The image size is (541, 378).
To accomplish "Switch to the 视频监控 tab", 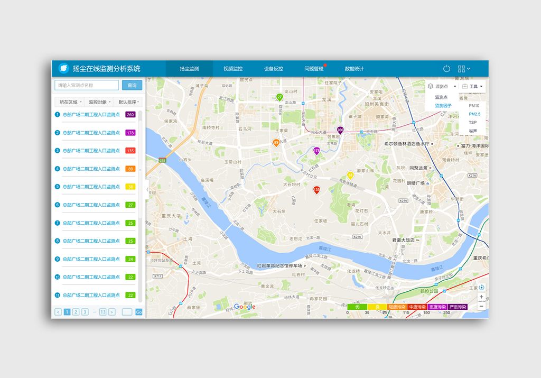I will click(232, 69).
